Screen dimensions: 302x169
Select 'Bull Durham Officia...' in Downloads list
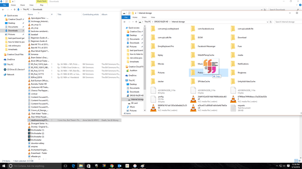(x=39, y=81)
